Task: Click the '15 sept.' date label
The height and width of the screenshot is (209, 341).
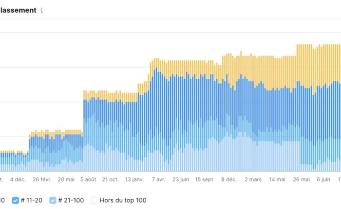Action: point(205,179)
